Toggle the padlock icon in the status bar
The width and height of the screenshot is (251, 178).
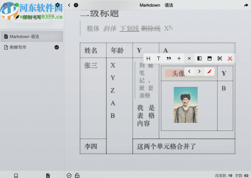[x=77, y=175]
